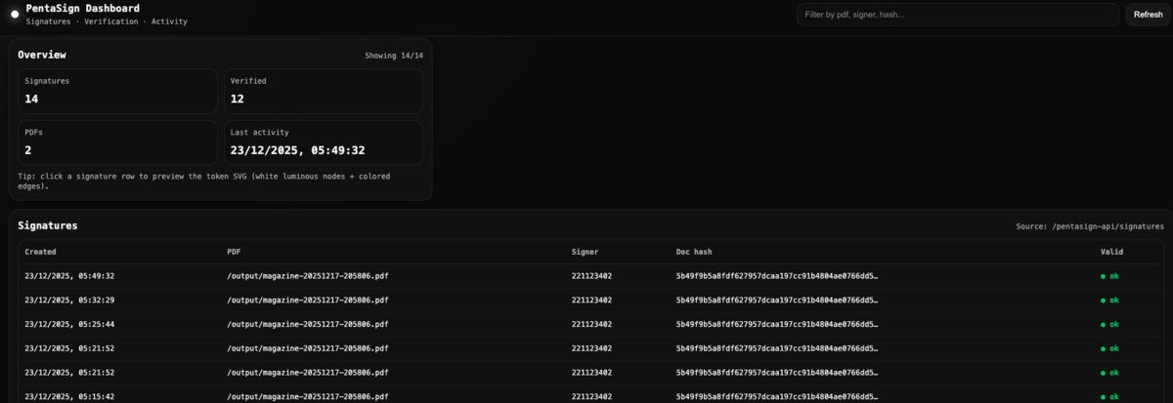This screenshot has width=1173, height=403.
Task: Click the PDF path in the 05:25:44 row
Action: [307, 324]
